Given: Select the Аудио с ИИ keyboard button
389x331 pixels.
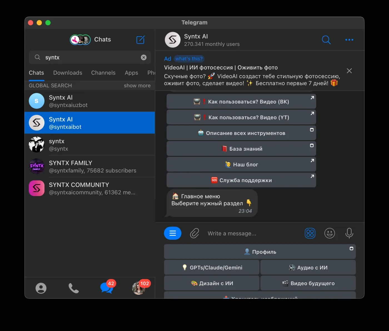Looking at the screenshot, I should click(x=308, y=268).
